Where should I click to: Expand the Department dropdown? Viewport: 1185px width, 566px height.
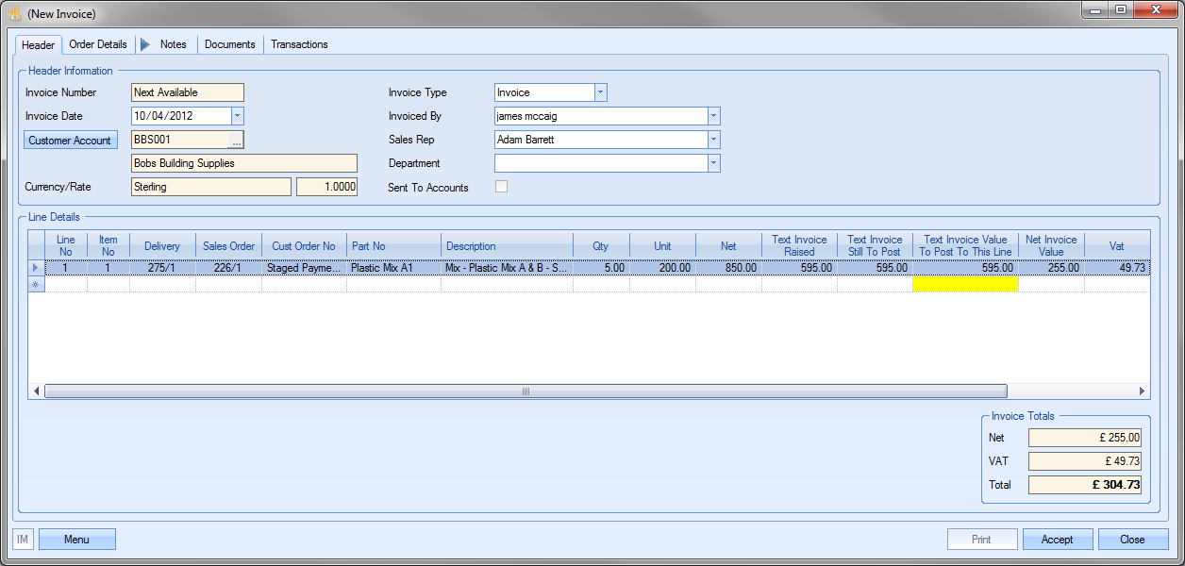[713, 163]
